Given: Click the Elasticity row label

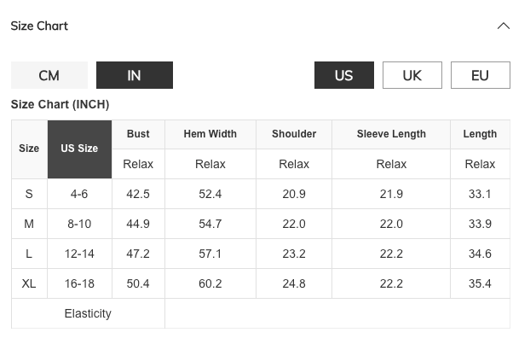Looking at the screenshot, I should coord(88,313).
